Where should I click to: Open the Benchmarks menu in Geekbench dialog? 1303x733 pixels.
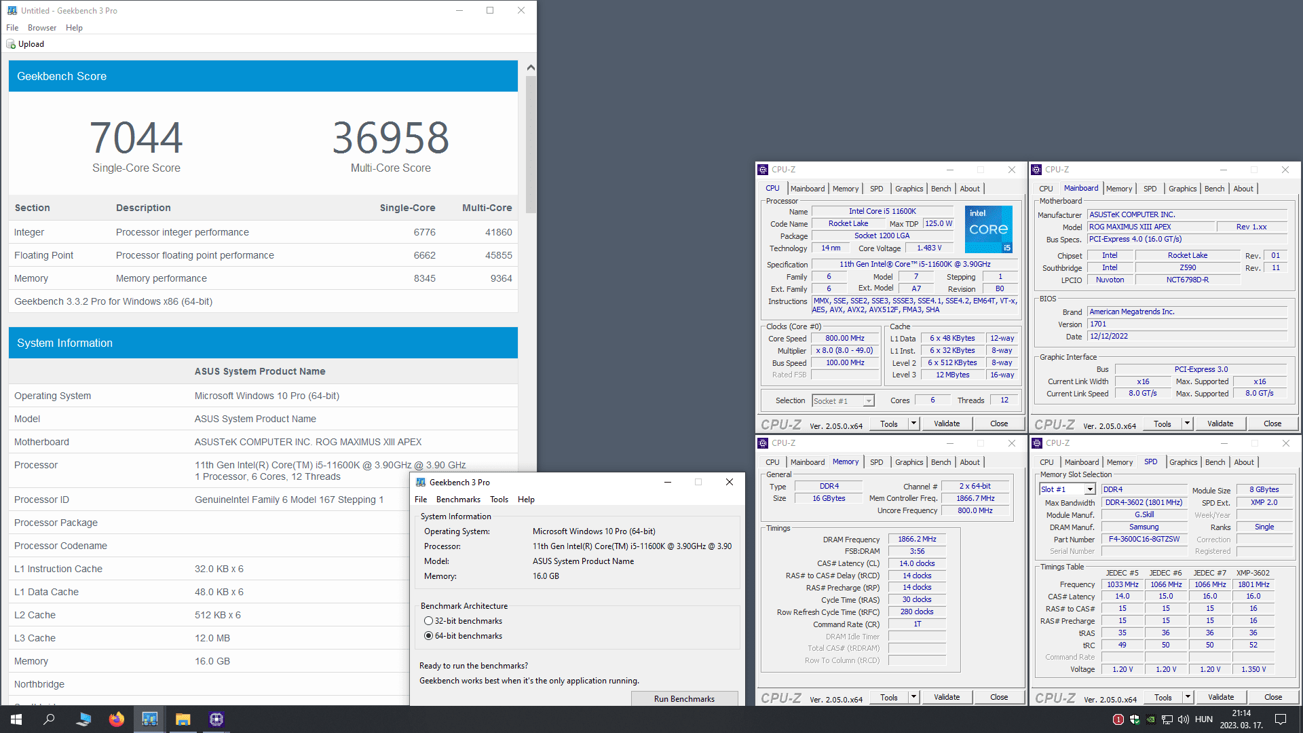(x=458, y=500)
